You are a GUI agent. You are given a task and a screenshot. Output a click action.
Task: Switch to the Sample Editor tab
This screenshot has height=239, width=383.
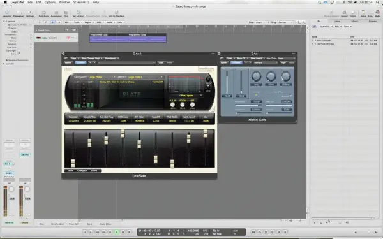coord(57,224)
